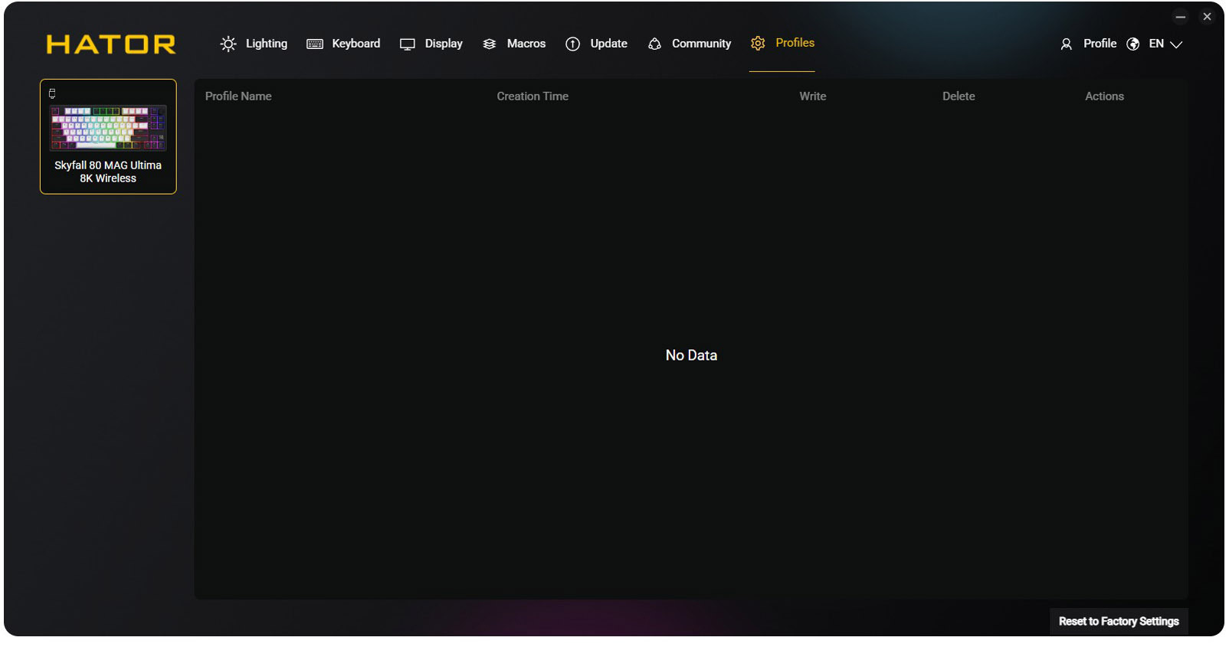Viewport: 1229px width, 647px height.
Task: Minimize the HATOR application window
Action: [1181, 17]
